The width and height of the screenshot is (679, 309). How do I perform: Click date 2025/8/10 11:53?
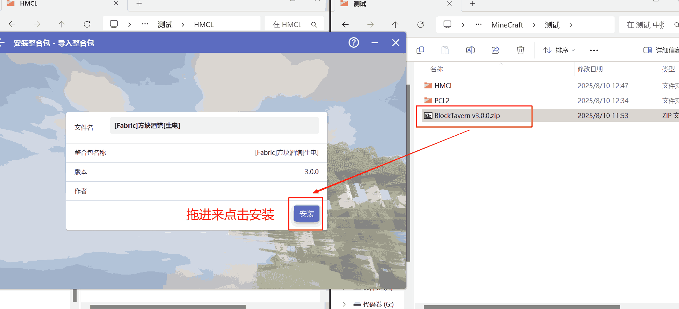point(603,116)
